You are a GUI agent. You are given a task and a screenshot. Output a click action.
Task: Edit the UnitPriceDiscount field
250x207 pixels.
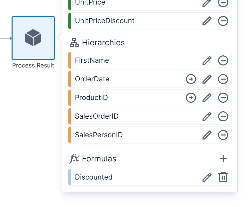coord(207,21)
